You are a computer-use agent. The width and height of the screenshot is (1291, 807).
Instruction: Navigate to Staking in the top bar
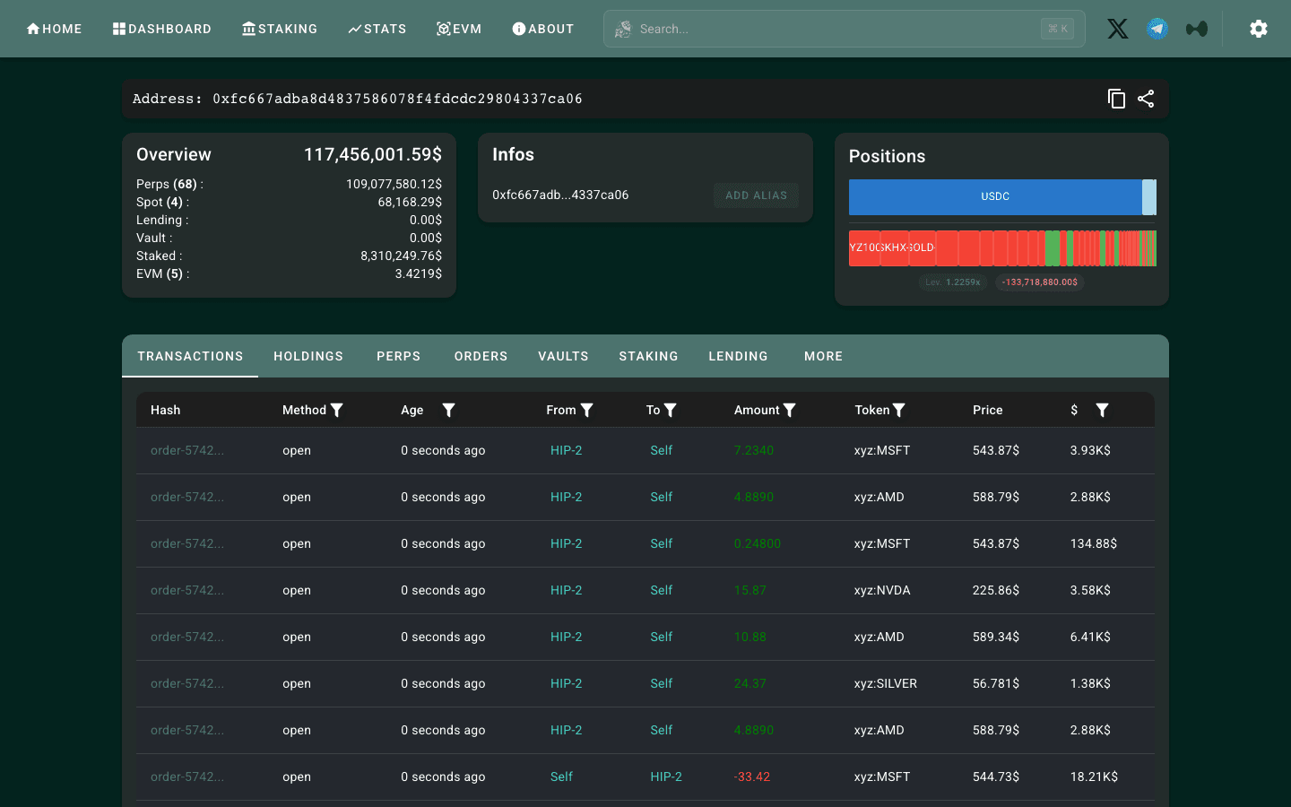[280, 29]
